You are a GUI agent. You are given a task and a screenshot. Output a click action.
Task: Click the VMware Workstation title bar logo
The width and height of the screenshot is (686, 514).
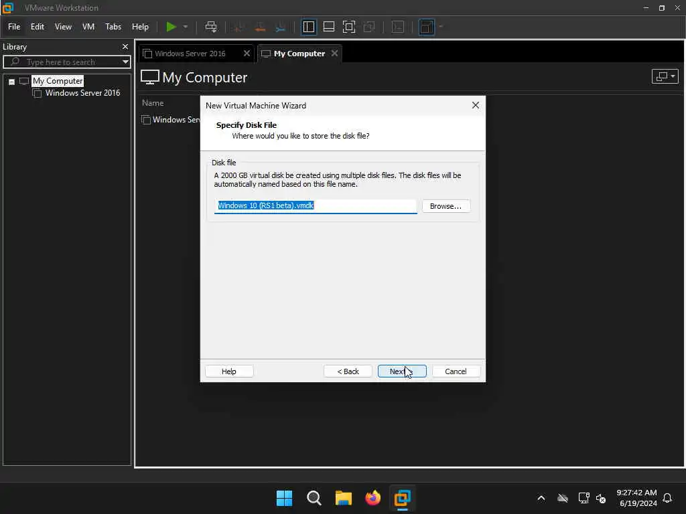point(8,8)
